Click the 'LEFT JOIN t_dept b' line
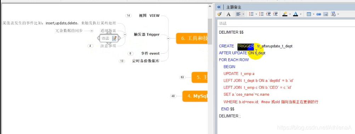This screenshot has height=134, width=355. point(259,81)
